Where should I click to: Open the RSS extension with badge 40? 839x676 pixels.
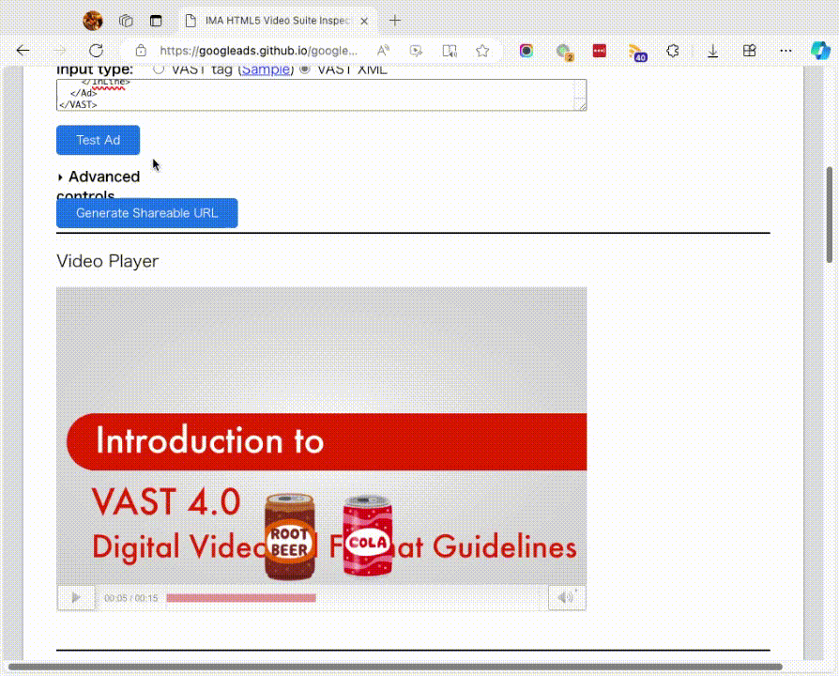[x=637, y=53]
